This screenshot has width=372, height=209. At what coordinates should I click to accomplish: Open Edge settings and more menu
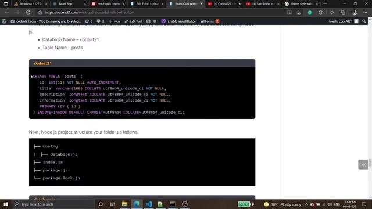coord(365,12)
